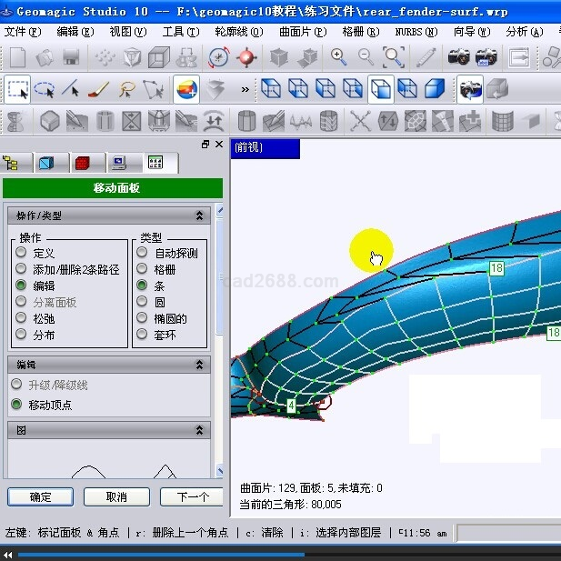
Task: Click the zoom out magnifier icon
Action: click(x=366, y=57)
